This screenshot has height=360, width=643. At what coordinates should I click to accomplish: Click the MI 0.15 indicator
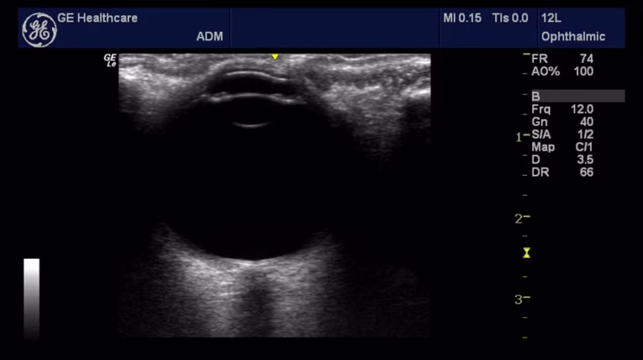click(461, 18)
